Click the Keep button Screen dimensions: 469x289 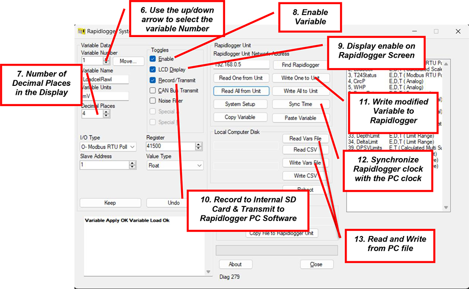coord(110,203)
